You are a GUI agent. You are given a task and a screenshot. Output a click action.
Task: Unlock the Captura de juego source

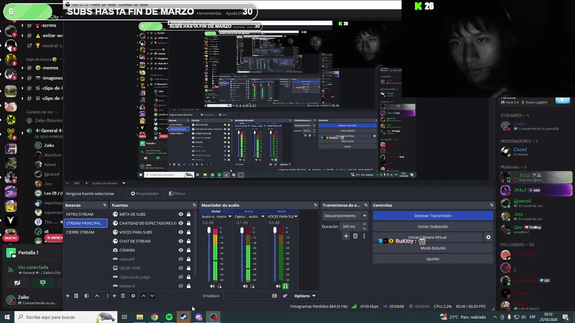(x=189, y=277)
